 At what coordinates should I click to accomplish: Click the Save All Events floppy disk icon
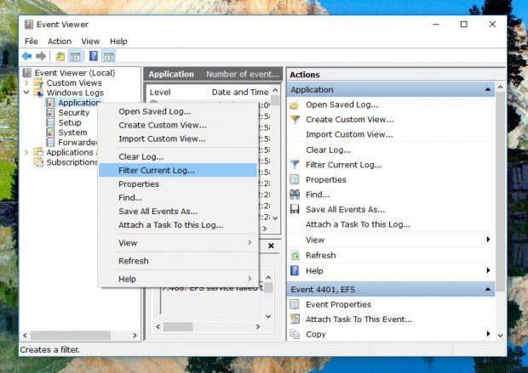pos(295,209)
